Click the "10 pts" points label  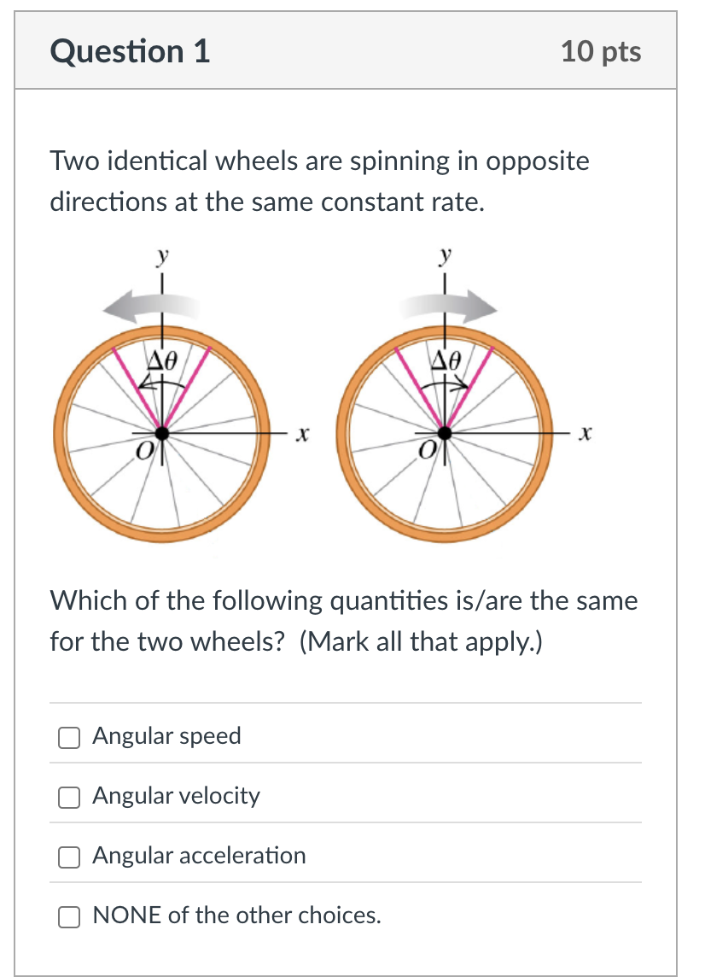click(601, 51)
